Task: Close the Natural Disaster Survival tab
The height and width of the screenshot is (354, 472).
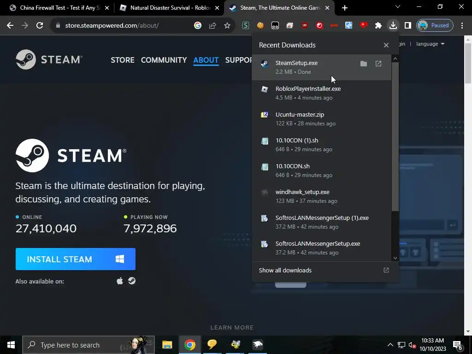Action: click(x=217, y=8)
